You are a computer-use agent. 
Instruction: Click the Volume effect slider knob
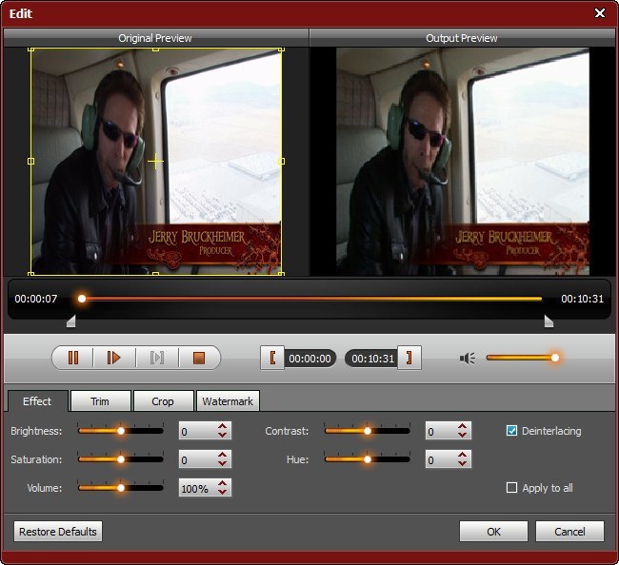(121, 488)
